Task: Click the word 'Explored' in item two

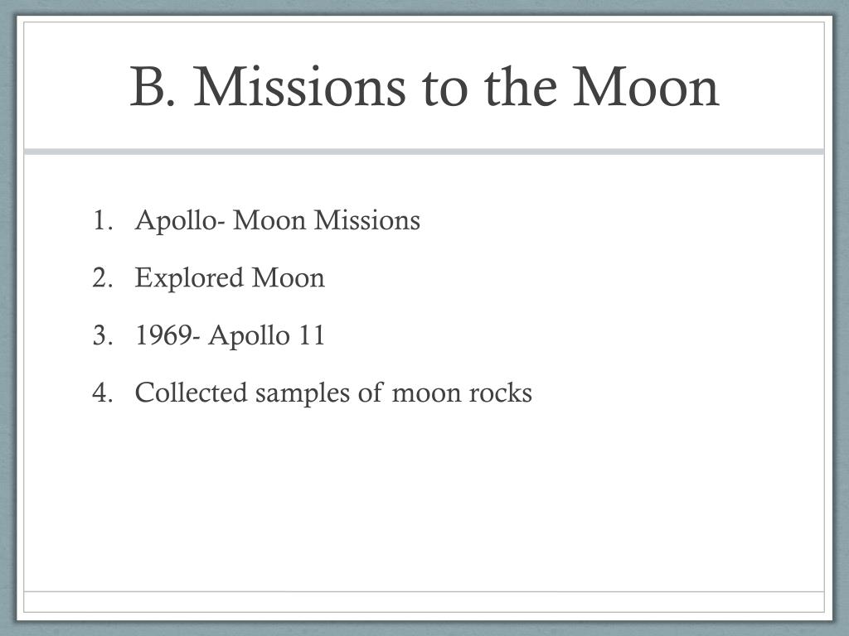Action: 189,278
